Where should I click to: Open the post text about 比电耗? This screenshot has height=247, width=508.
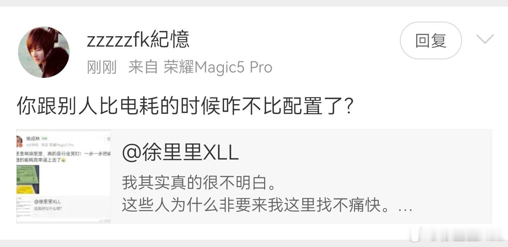click(x=185, y=106)
